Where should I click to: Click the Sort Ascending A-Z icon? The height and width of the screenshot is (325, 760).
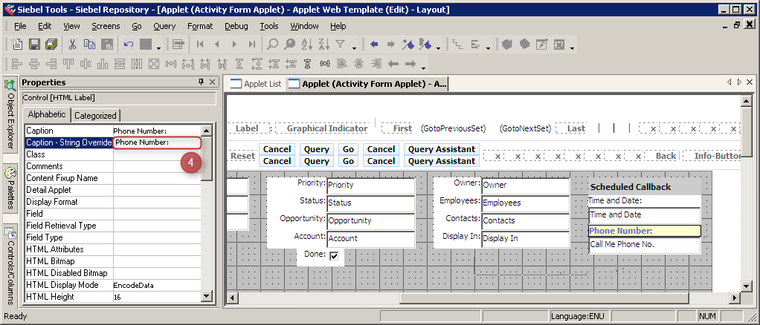[x=307, y=45]
